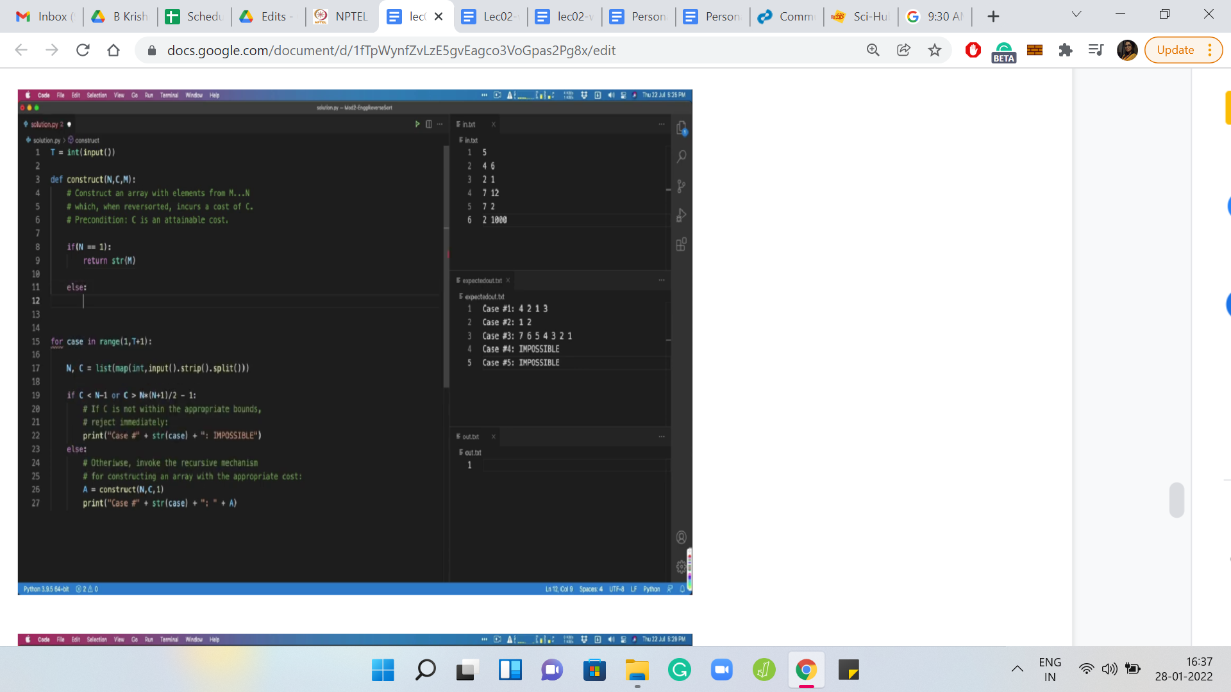
Task: Open the Windows Start menu
Action: tap(383, 670)
